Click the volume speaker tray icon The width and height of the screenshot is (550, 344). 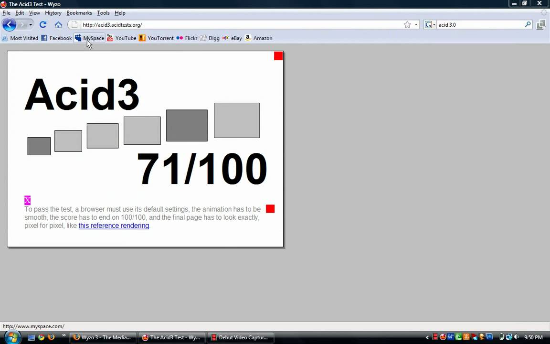click(516, 337)
